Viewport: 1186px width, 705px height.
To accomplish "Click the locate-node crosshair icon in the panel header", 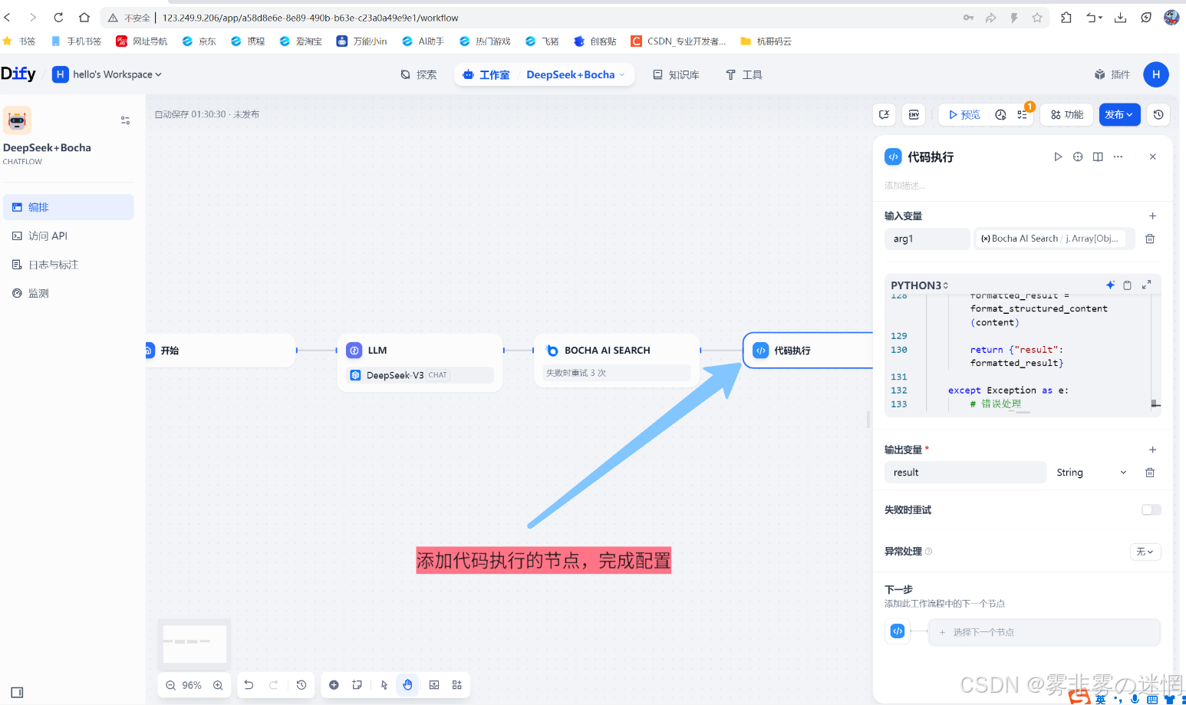I will (1078, 156).
